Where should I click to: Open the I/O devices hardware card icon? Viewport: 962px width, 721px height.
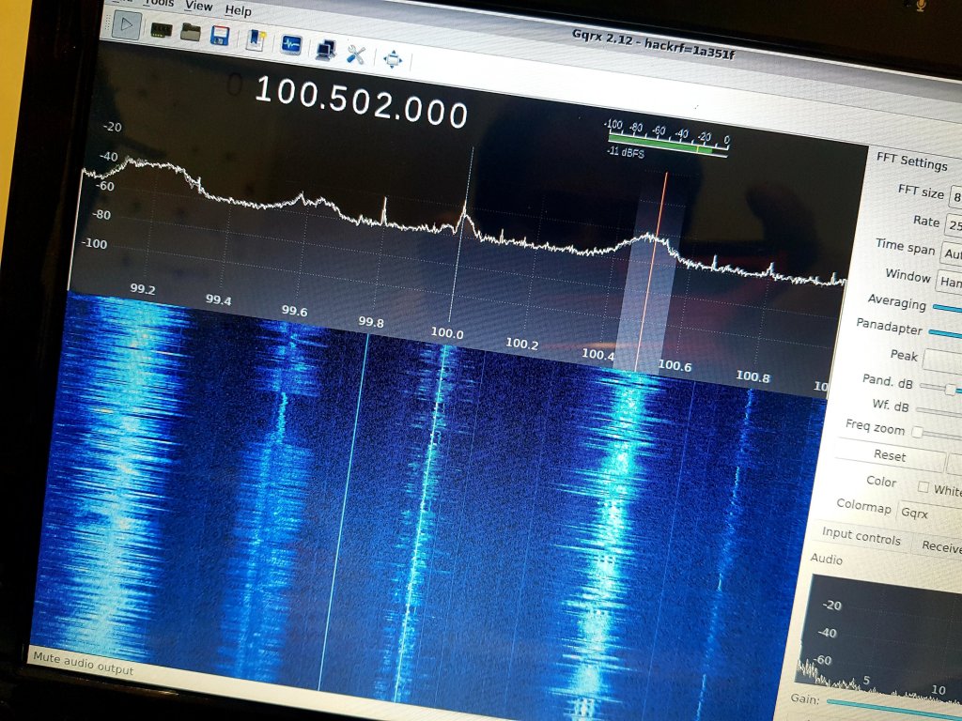pos(162,29)
